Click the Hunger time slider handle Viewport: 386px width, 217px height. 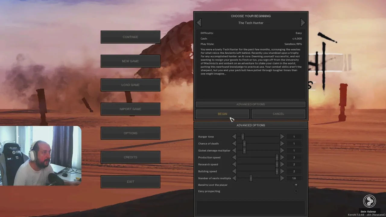pos(242,137)
